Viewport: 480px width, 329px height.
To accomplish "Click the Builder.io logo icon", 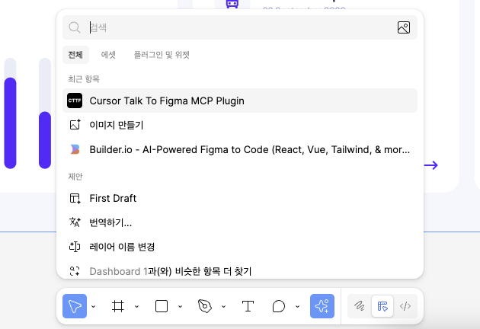I will click(75, 149).
